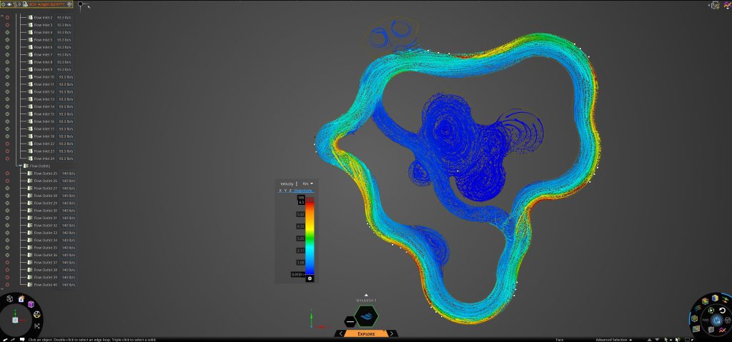Click the eye visibility icon in the tree header
Screen dimensions: 732x342
(x=9, y=4)
